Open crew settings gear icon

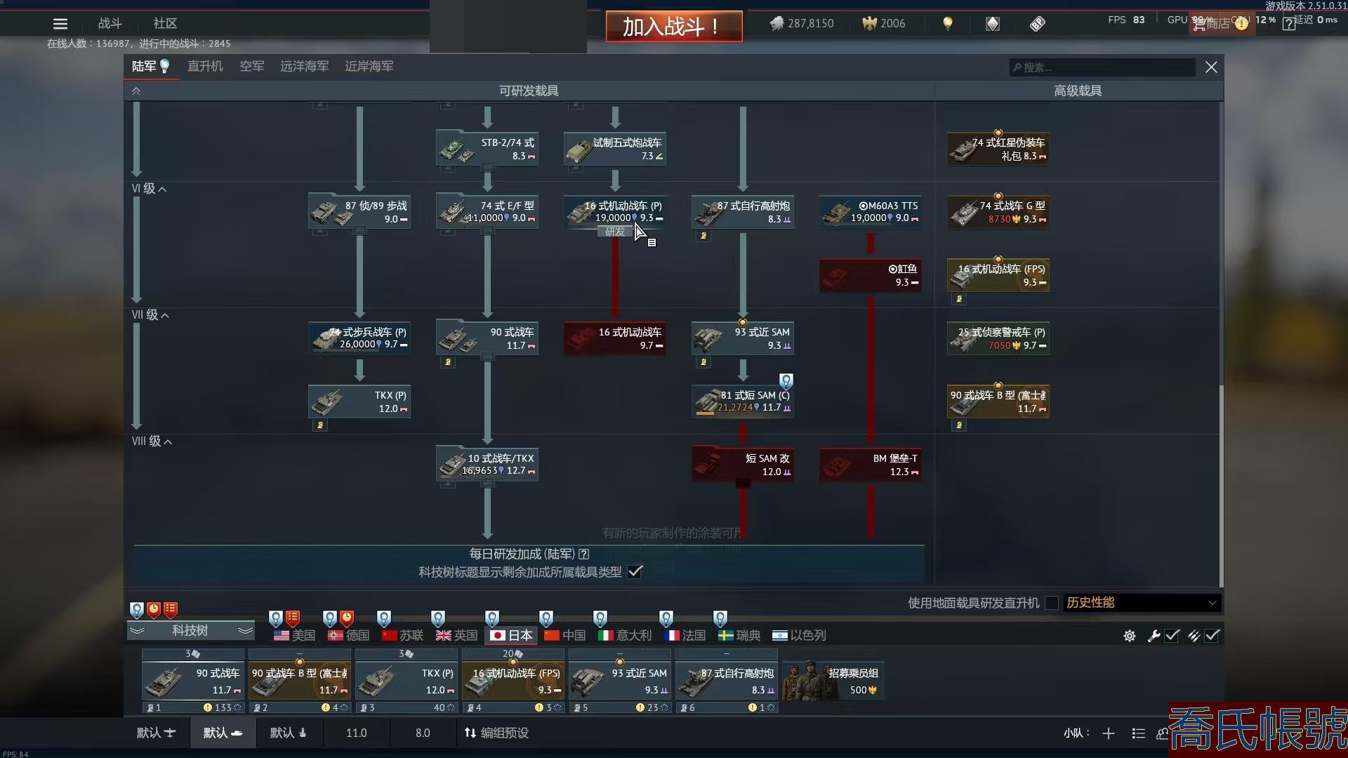click(x=1129, y=636)
